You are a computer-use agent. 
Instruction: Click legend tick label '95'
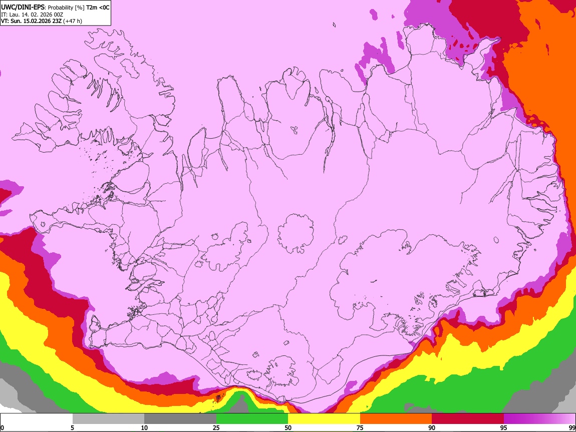tap(504, 427)
